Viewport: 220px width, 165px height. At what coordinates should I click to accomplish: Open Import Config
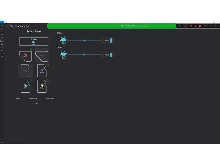[50, 98]
